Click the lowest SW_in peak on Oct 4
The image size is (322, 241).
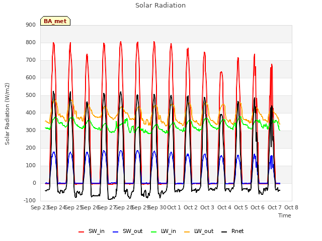pyautogui.click(x=221, y=72)
